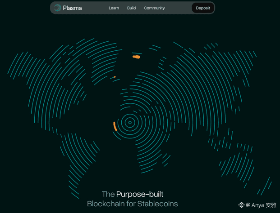Image resolution: width=280 pixels, height=213 pixels.
Task: Click the "The Purpose-built" headline text
Action: pyautogui.click(x=133, y=194)
